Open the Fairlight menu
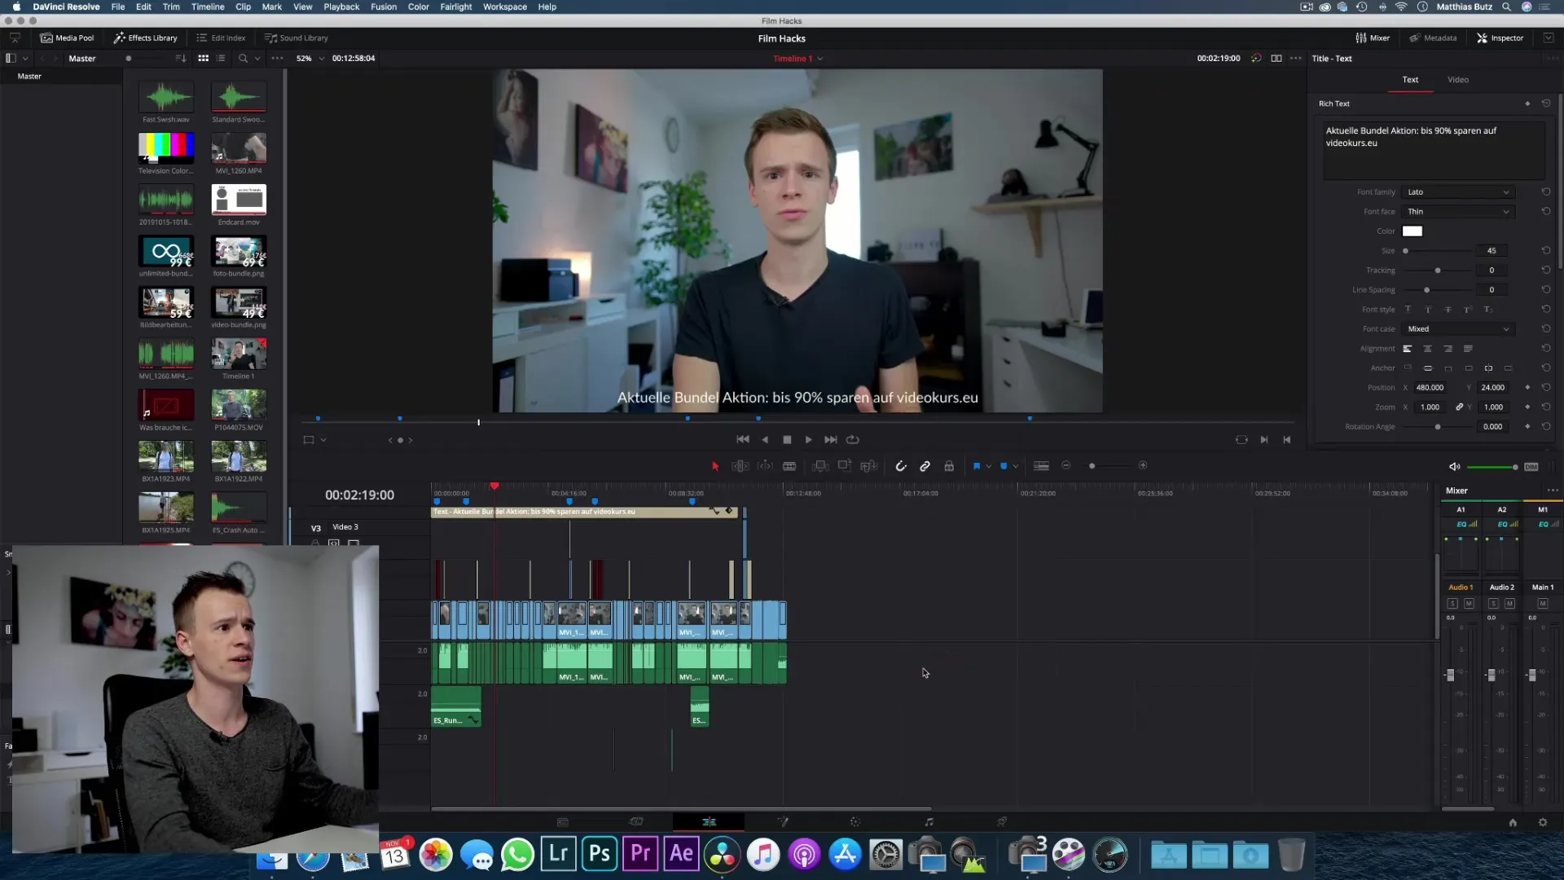The width and height of the screenshot is (1564, 880). tap(456, 7)
